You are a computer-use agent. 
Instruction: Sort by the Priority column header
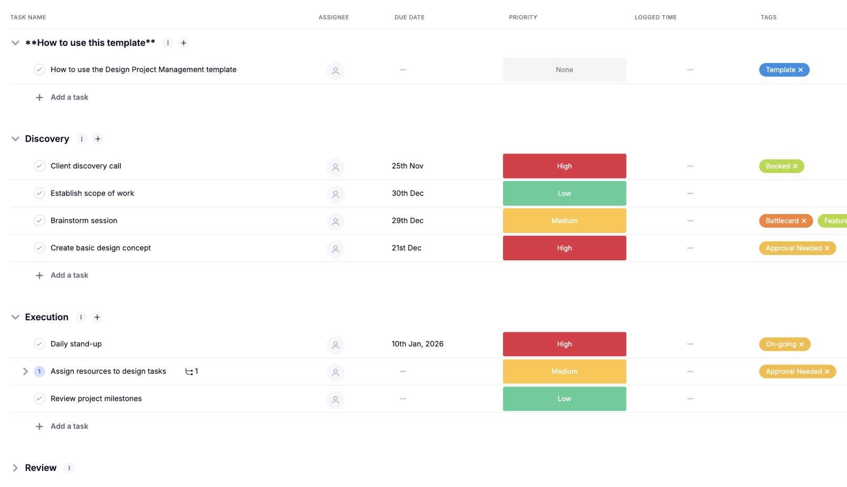pos(523,17)
